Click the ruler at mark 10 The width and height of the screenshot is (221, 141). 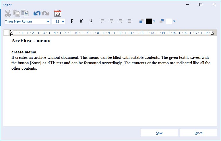click(120, 33)
